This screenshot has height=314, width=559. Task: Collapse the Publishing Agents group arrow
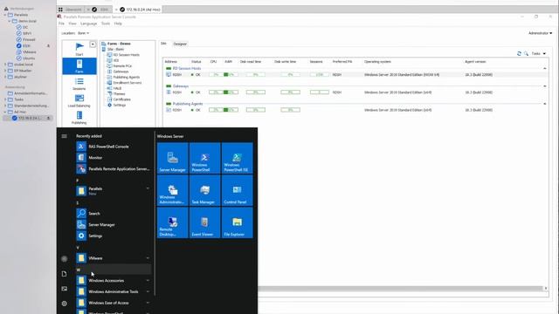pyautogui.click(x=545, y=104)
